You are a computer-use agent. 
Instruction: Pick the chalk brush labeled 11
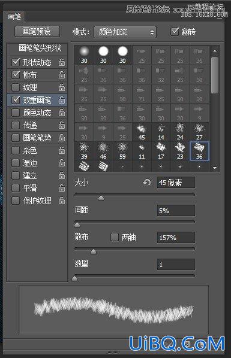142,151
